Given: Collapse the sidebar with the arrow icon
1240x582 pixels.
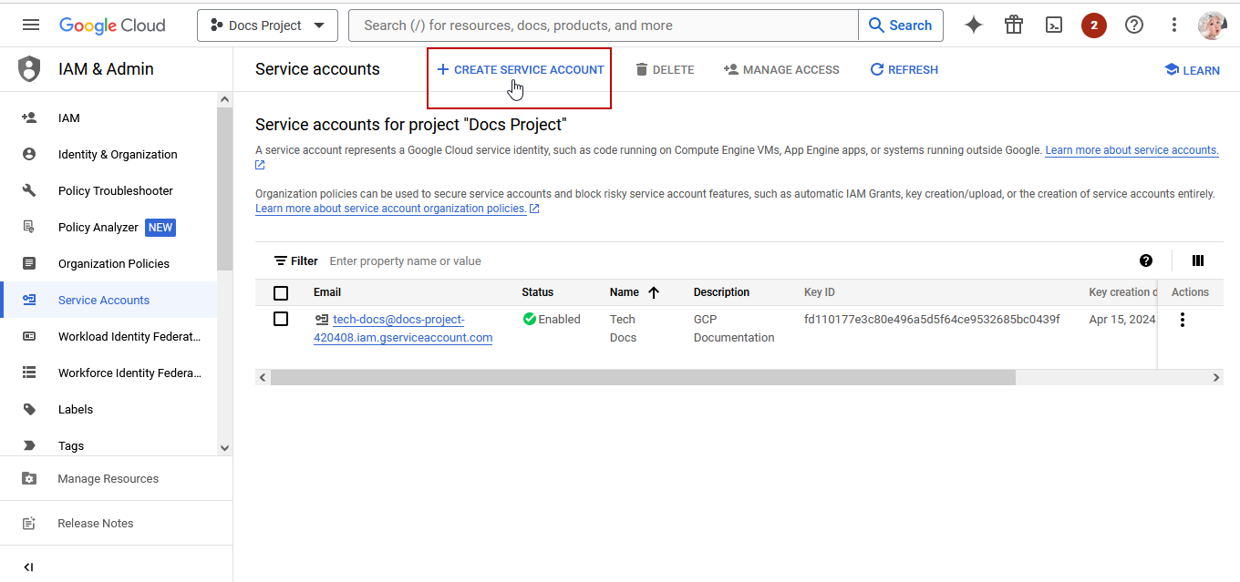Looking at the screenshot, I should (29, 567).
